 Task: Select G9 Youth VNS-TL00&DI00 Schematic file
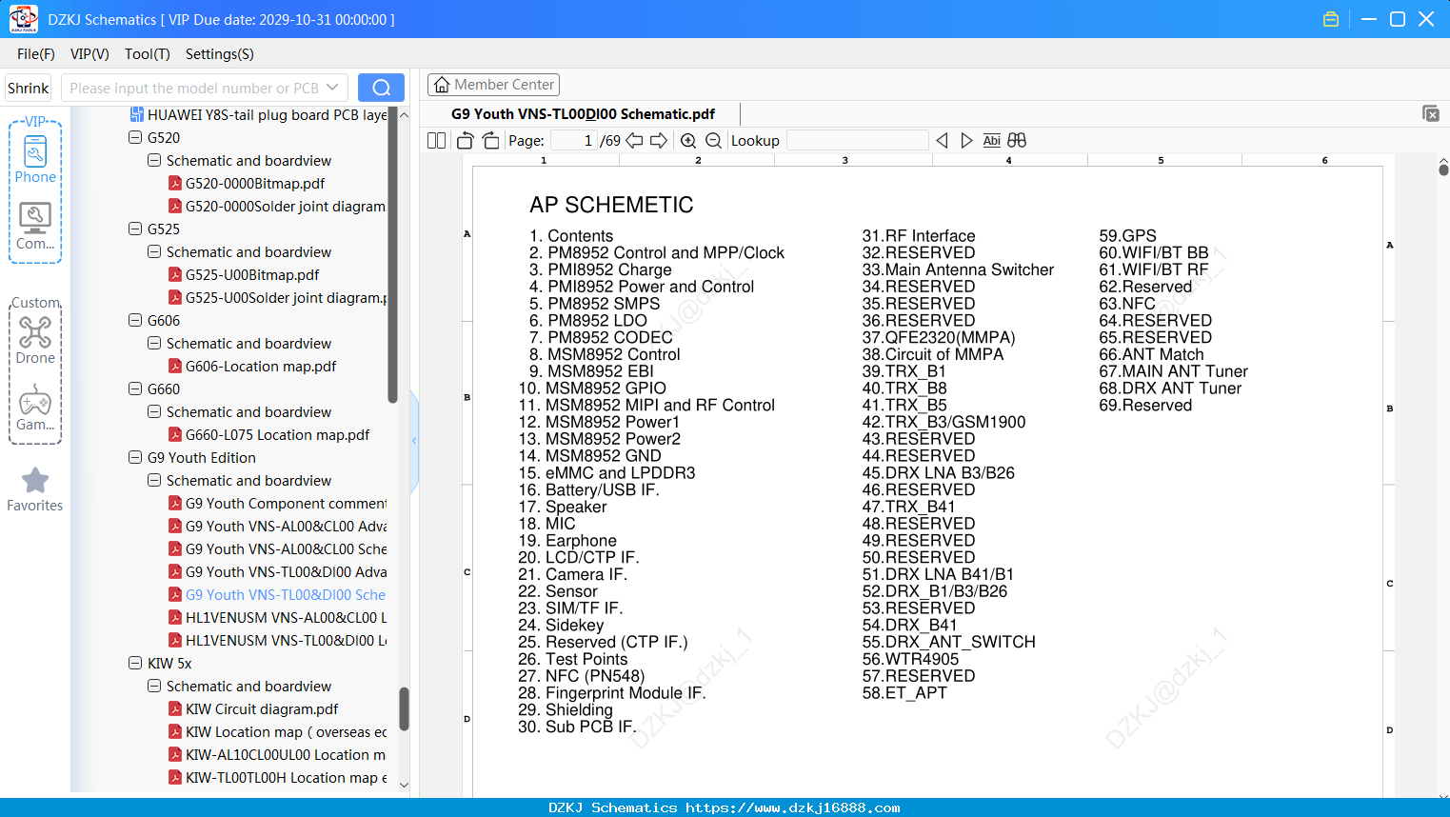(x=277, y=595)
